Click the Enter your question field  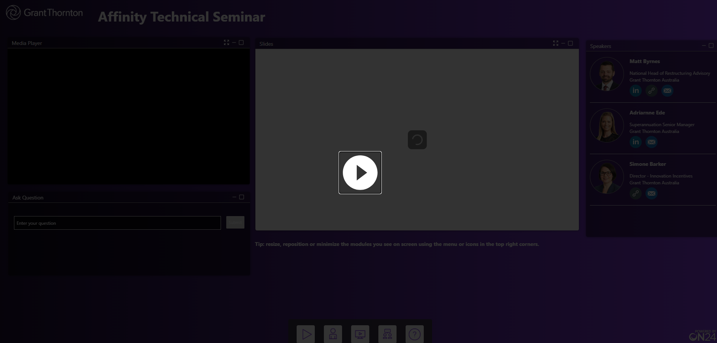[117, 223]
